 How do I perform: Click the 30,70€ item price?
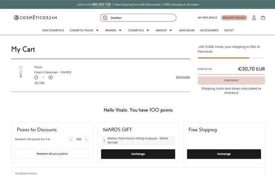point(40,83)
